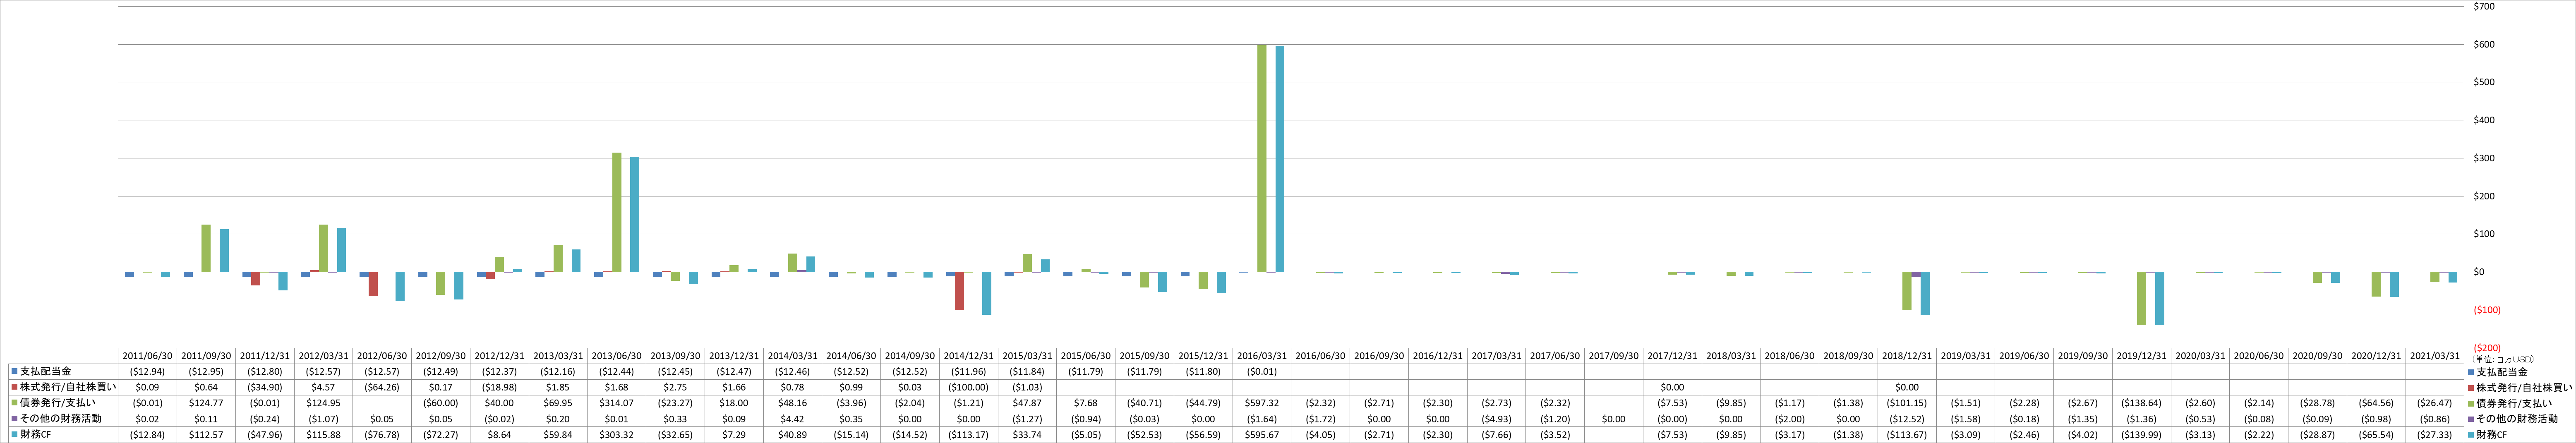This screenshot has height=443, width=2576.
Task: Click the $115.88 financing CF cell
Action: point(324,435)
